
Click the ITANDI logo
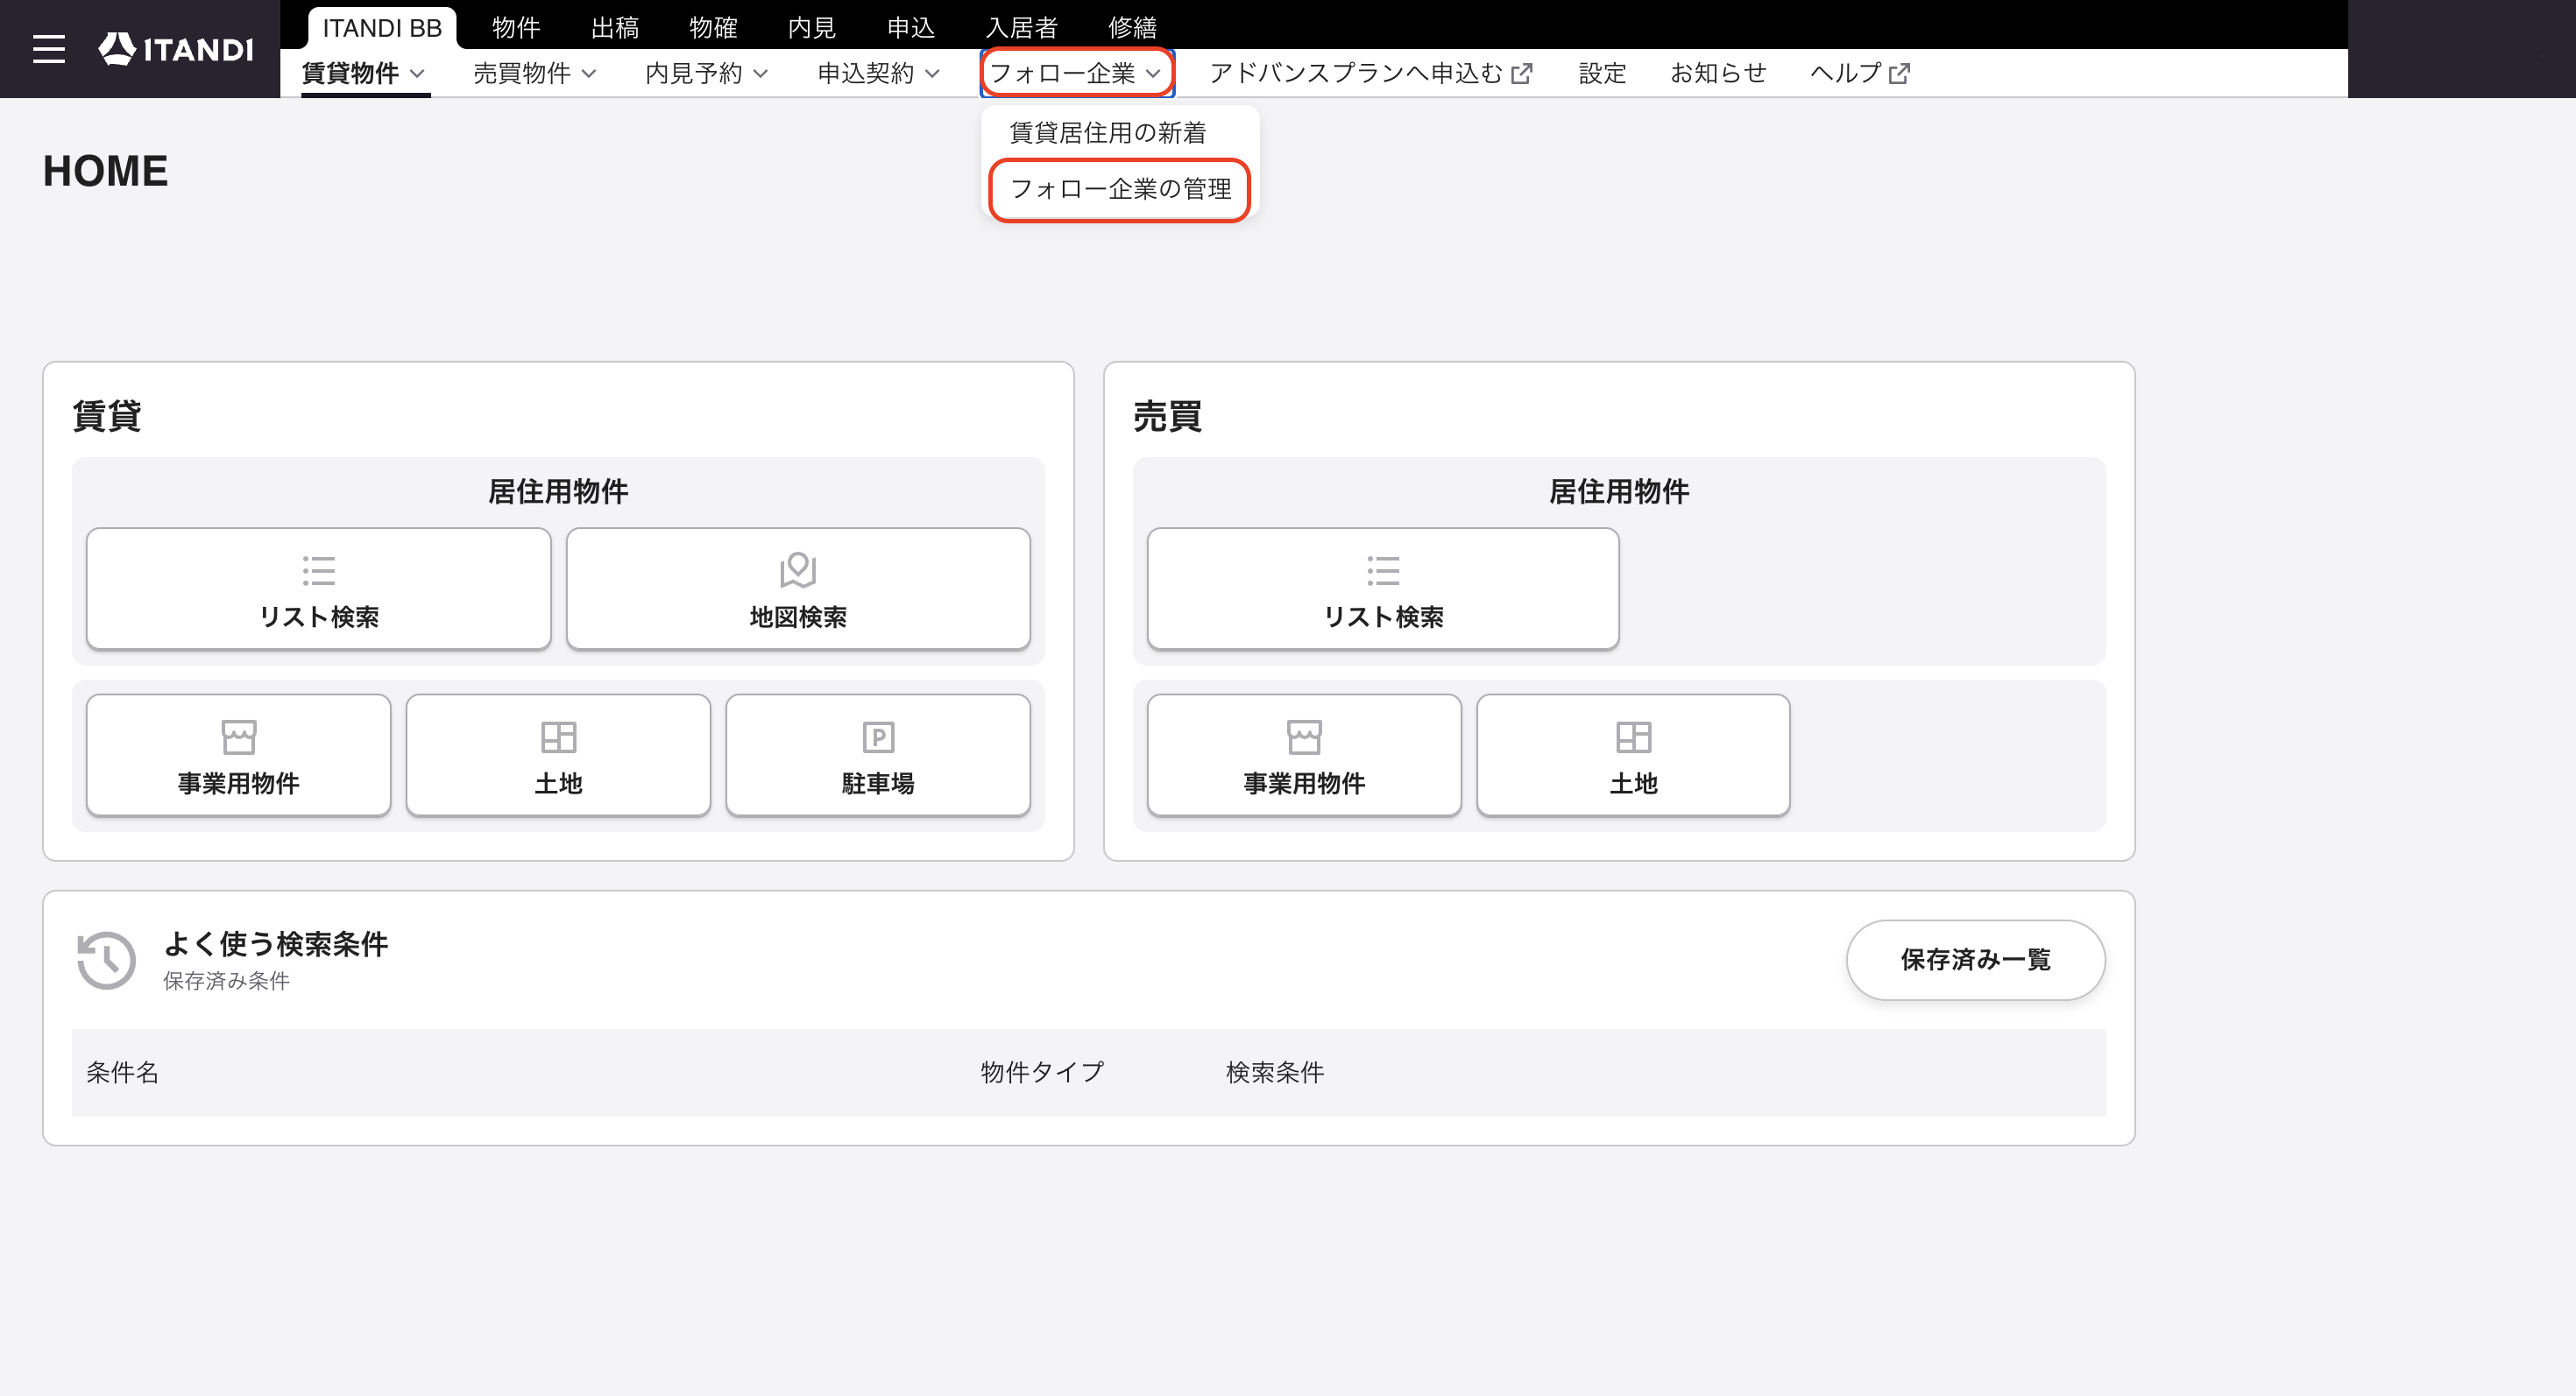pos(176,49)
